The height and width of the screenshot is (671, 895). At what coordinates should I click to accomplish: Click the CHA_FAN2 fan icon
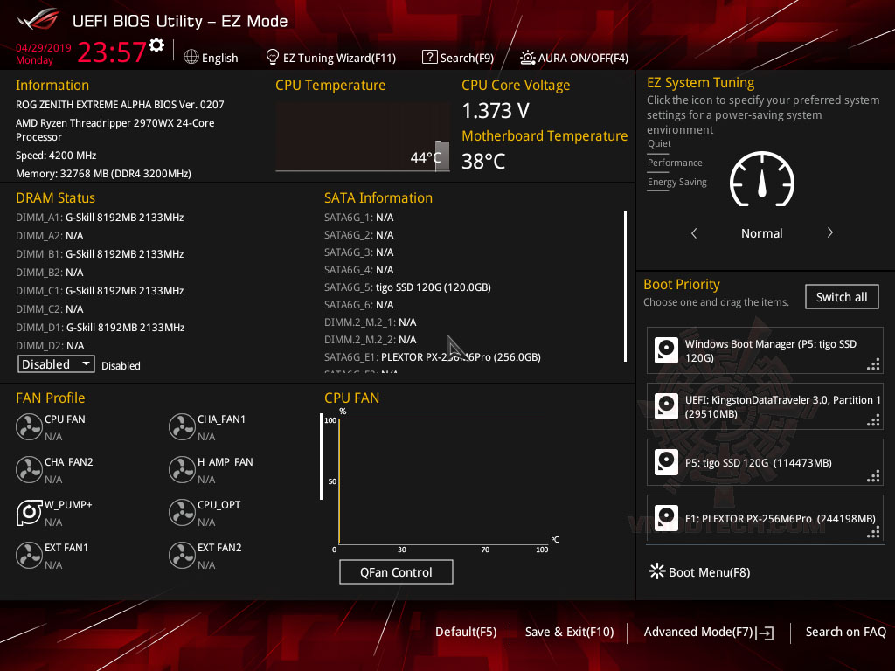click(x=29, y=469)
